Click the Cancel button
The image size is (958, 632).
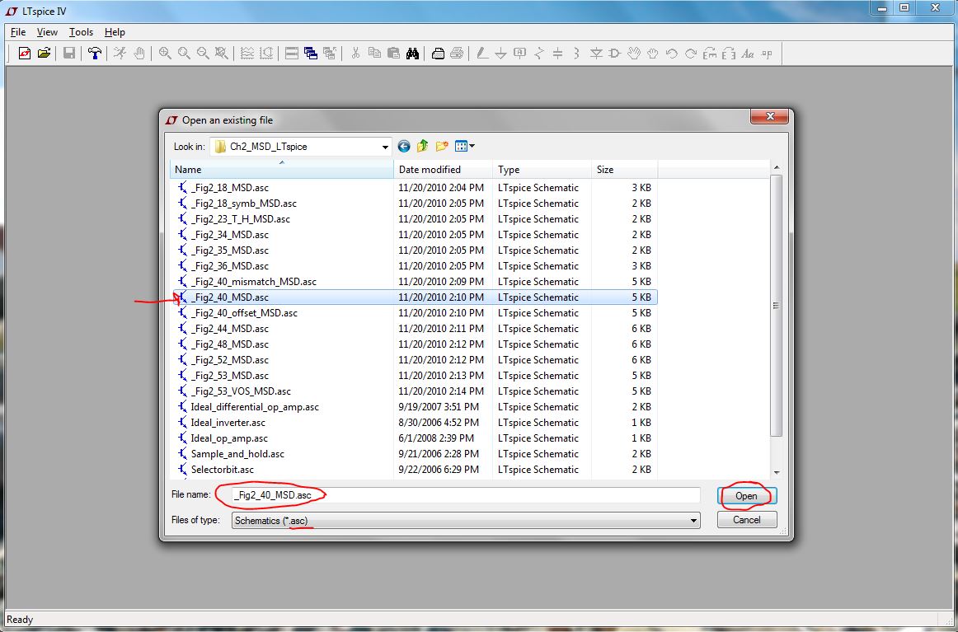[x=747, y=520]
